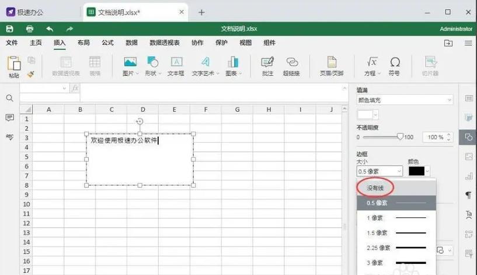Screen dimensions: 477x275
Task: Click the spell check ABC icon
Action: click(x=10, y=137)
